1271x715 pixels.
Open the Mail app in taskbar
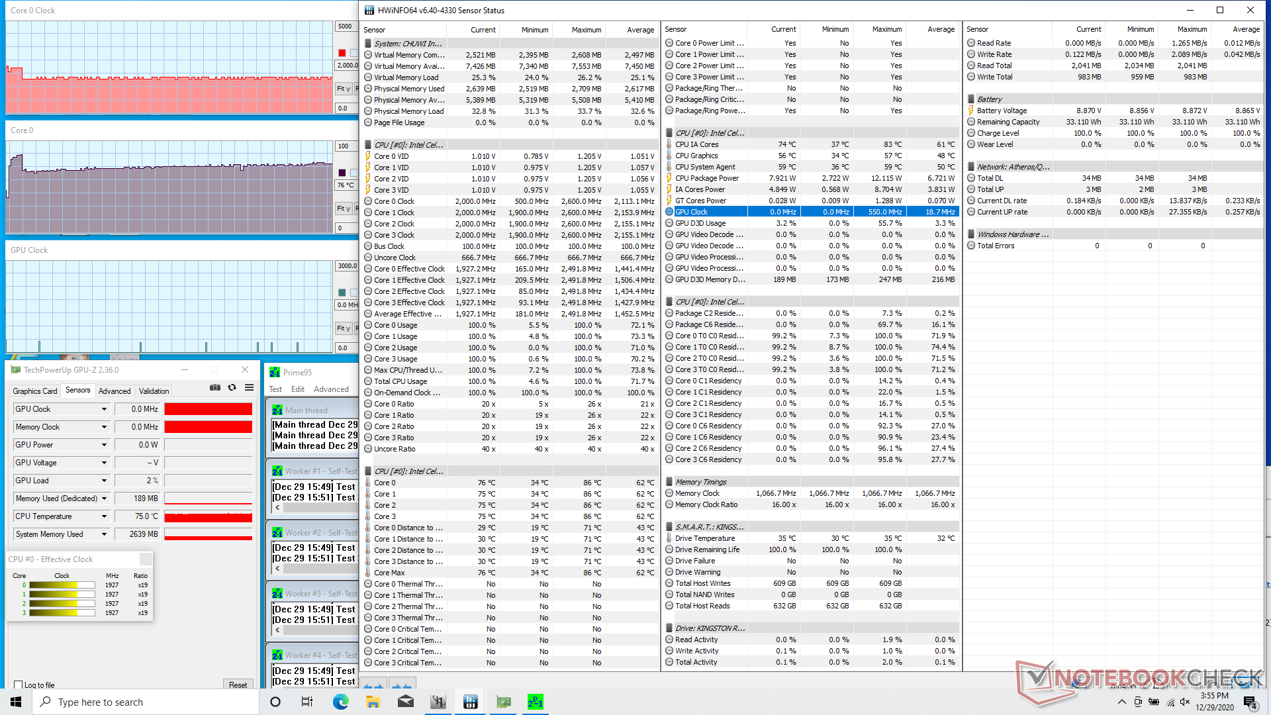pos(405,702)
